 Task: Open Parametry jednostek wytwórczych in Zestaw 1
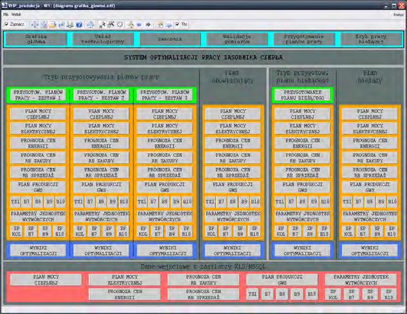point(38,216)
